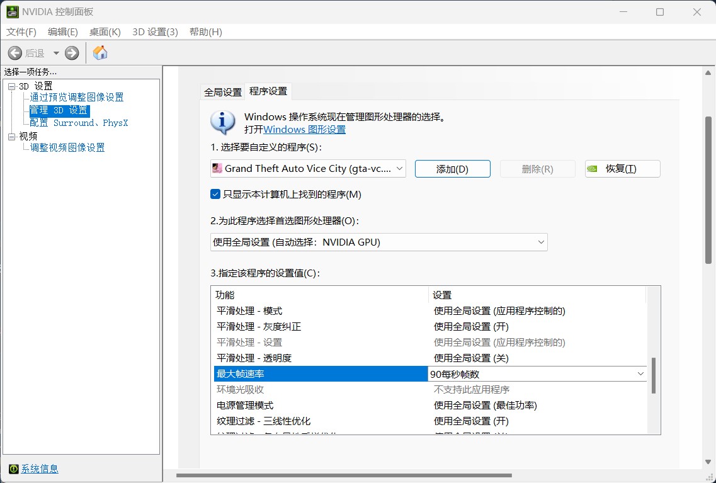Click the scroll up arrow of main panel
The image size is (716, 483).
pyautogui.click(x=708, y=73)
